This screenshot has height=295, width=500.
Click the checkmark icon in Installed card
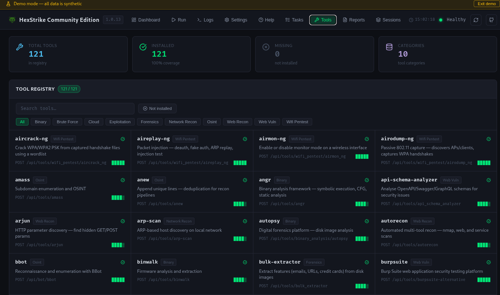pos(143,47)
